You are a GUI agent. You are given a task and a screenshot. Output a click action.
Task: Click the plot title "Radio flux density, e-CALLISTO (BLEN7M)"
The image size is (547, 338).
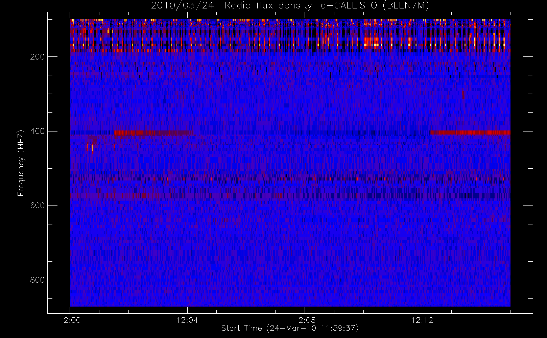327,6
